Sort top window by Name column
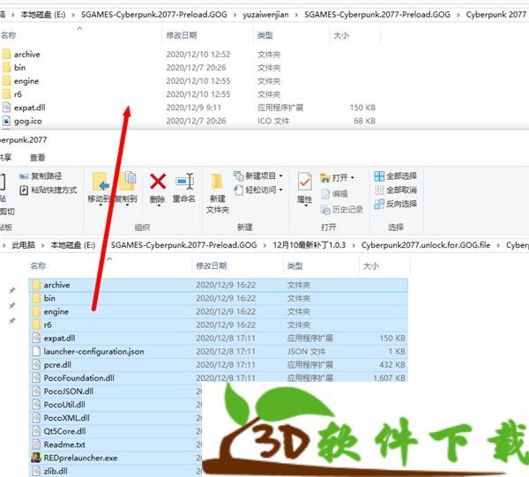The image size is (529, 477). point(9,35)
